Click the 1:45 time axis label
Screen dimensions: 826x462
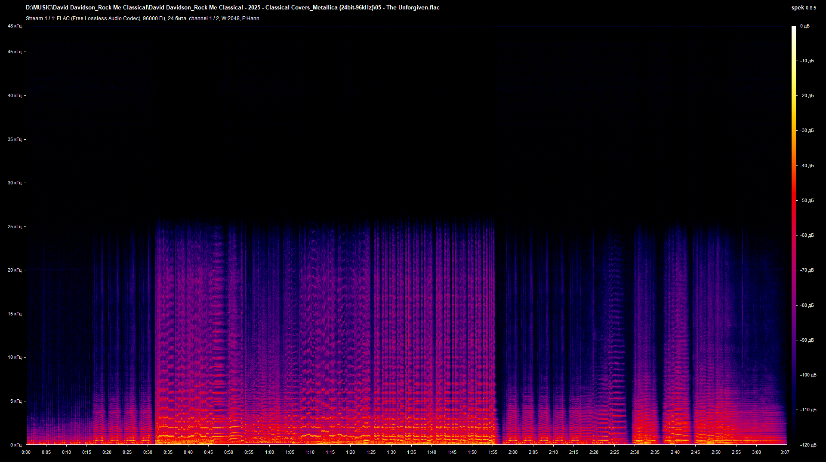pos(452,452)
